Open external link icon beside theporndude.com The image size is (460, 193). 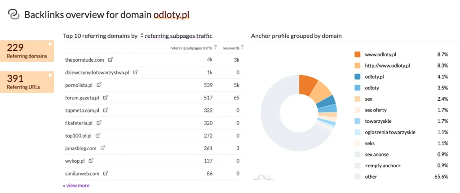click(111, 59)
